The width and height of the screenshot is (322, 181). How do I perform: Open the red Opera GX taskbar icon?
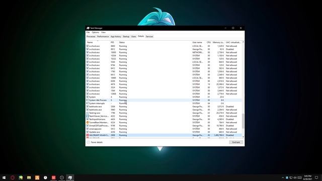point(13,177)
